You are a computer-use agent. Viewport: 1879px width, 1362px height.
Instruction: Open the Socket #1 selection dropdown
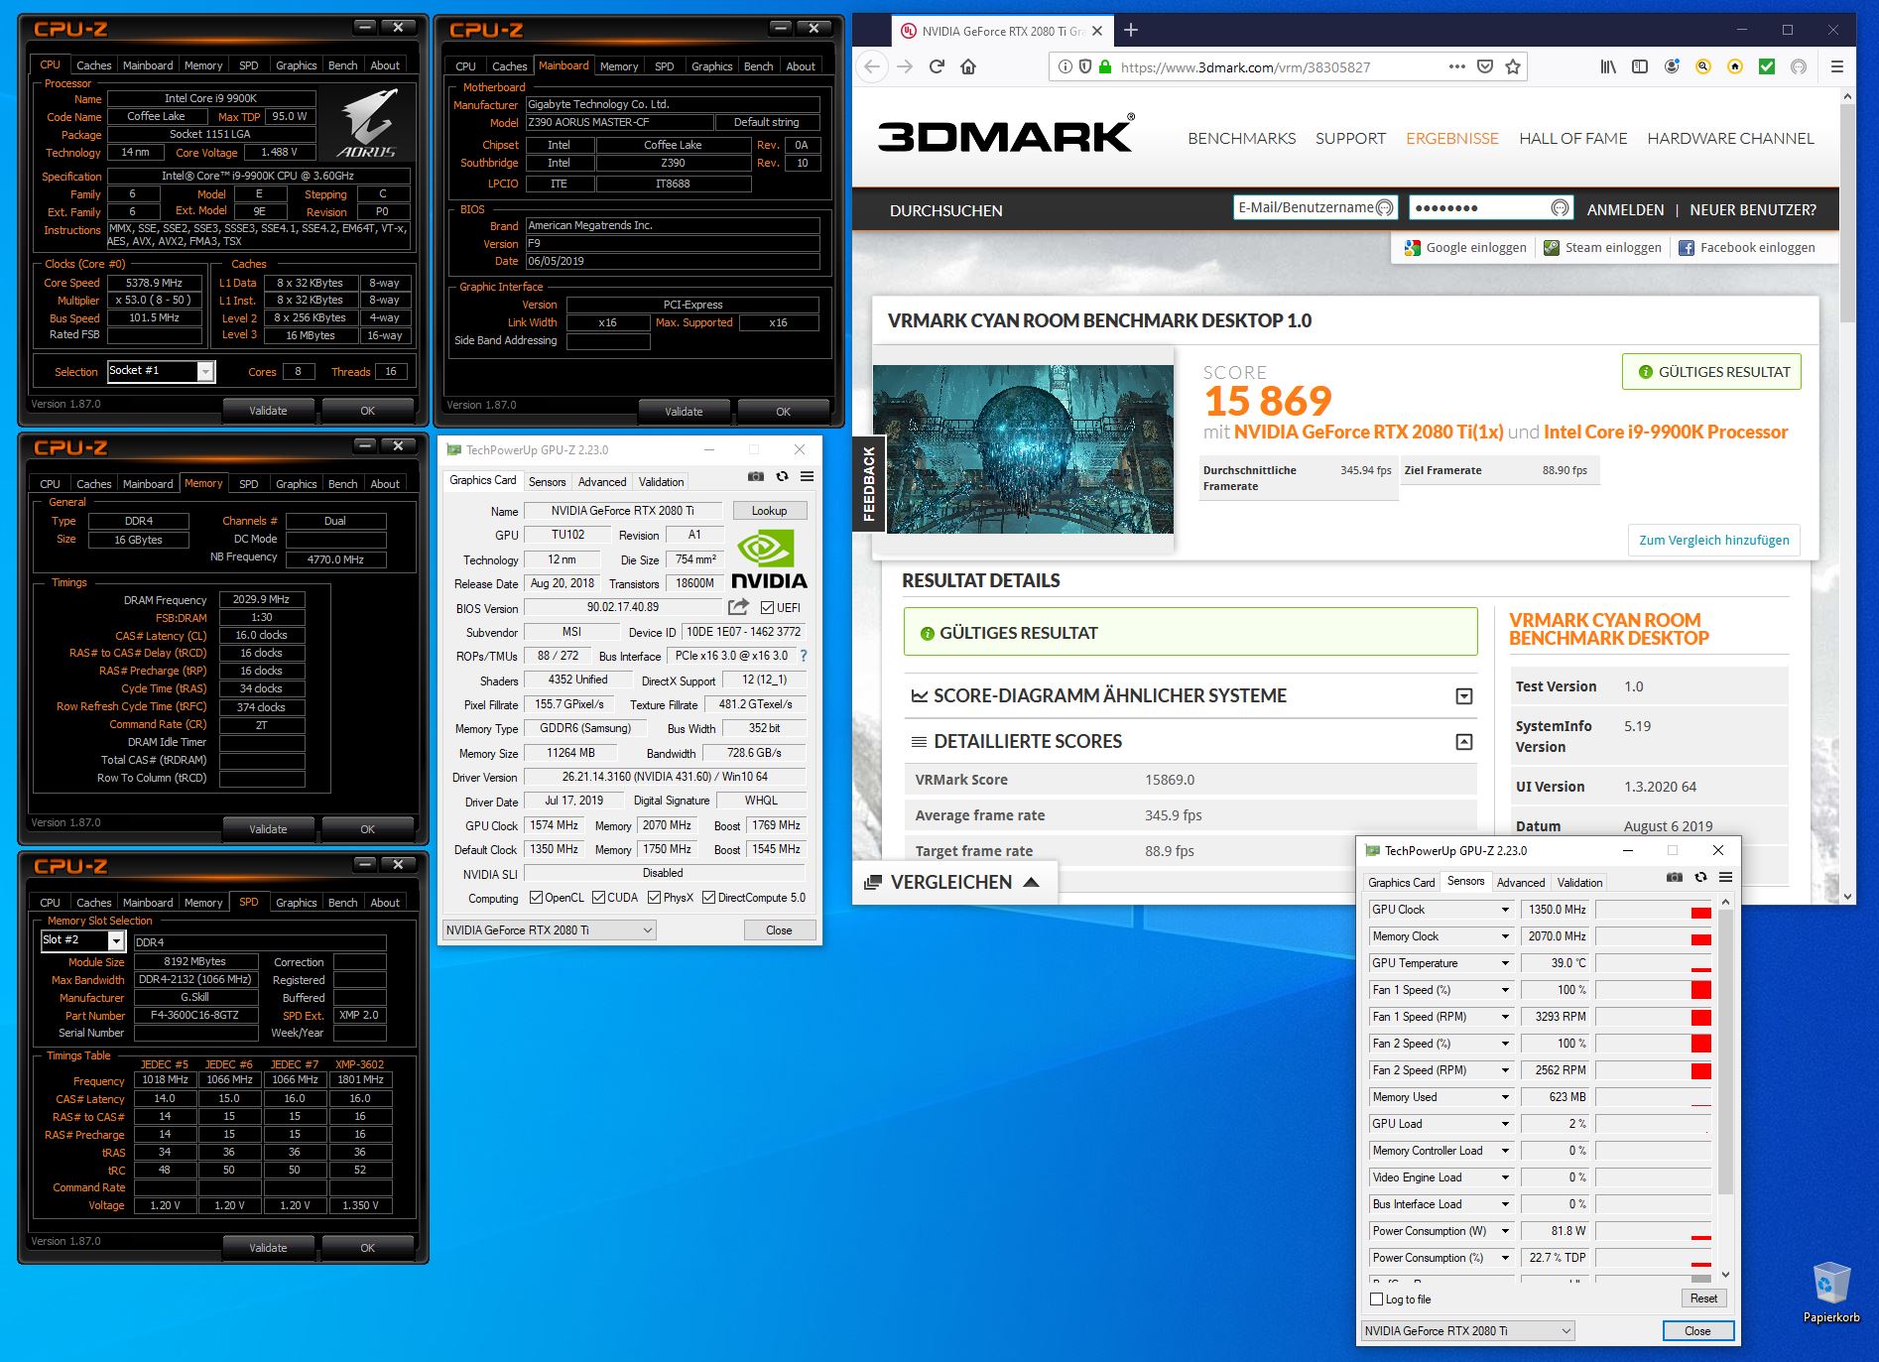point(205,371)
